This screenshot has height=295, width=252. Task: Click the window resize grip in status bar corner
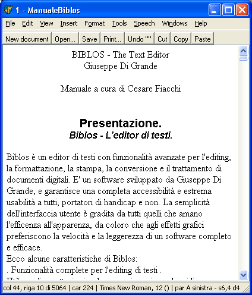pyautogui.click(x=246, y=289)
